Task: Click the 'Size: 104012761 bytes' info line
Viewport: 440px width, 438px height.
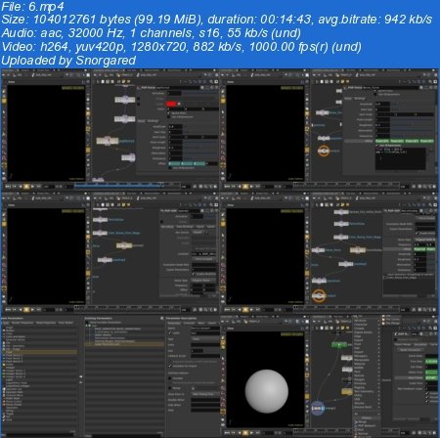Action: click(x=216, y=20)
